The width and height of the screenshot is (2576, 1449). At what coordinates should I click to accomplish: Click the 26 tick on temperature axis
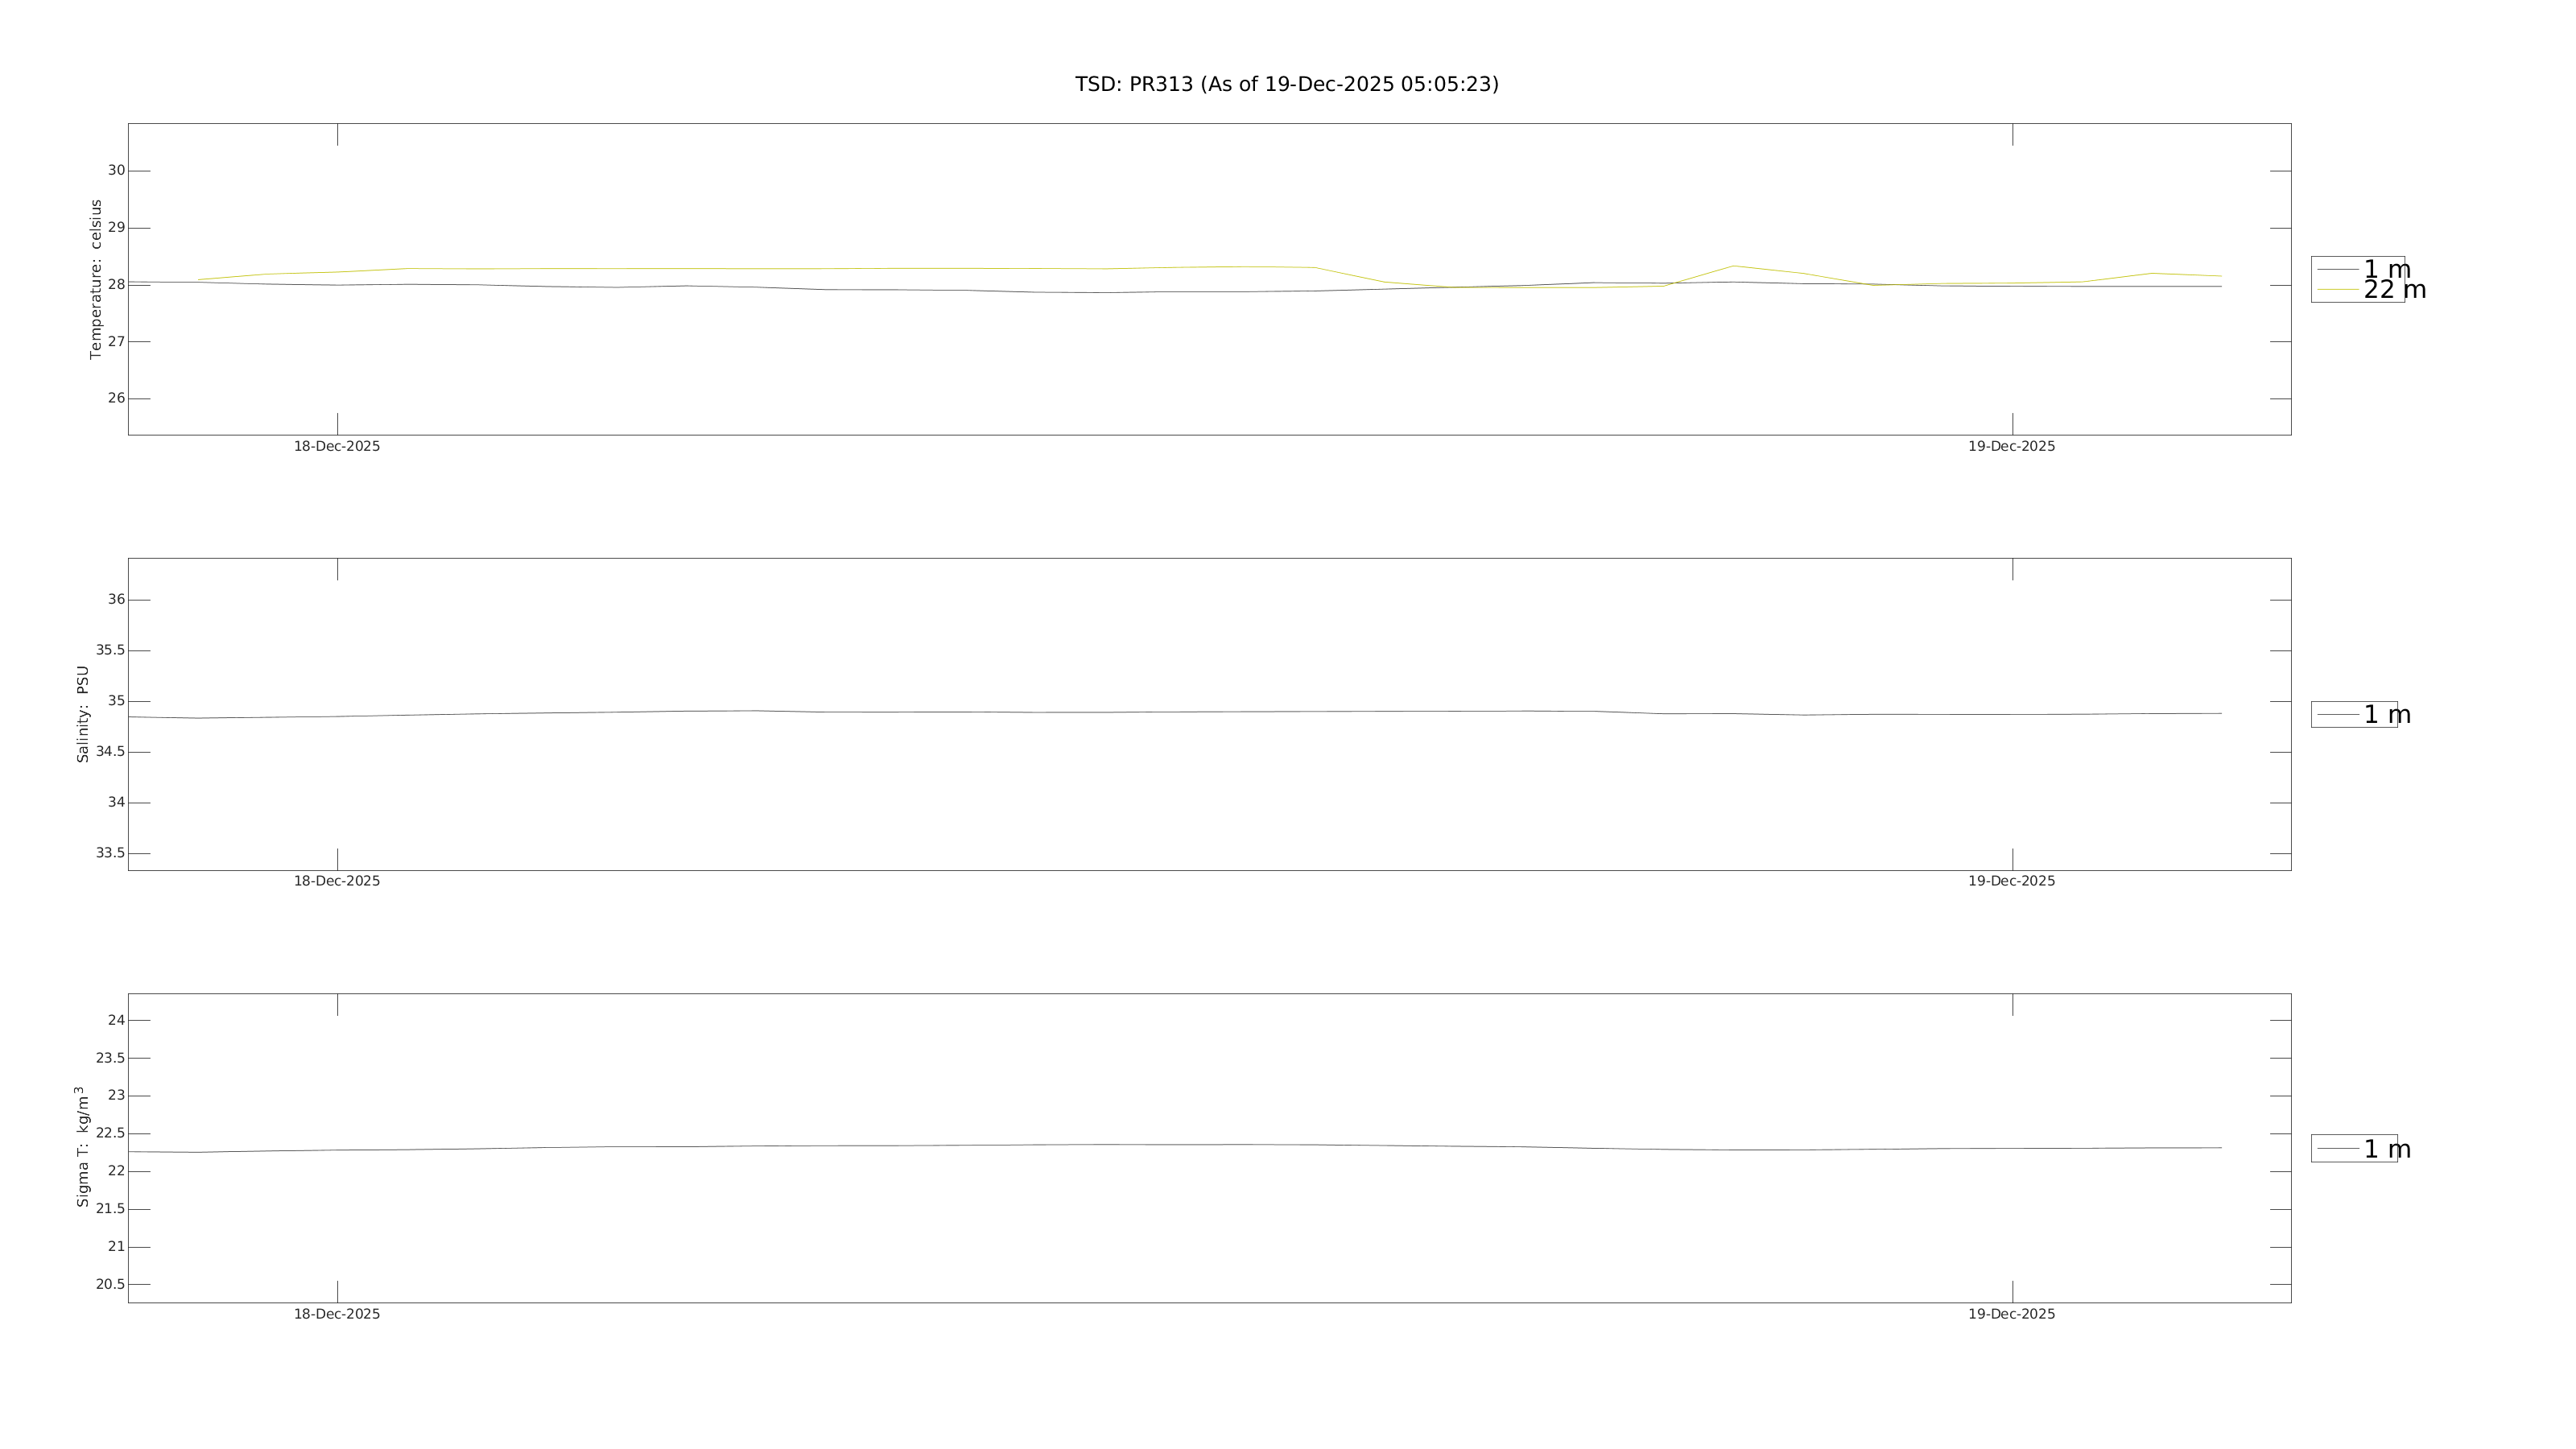point(117,399)
